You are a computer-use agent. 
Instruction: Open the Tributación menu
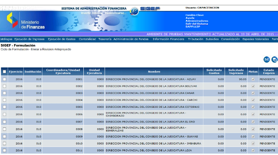[x=196, y=39]
